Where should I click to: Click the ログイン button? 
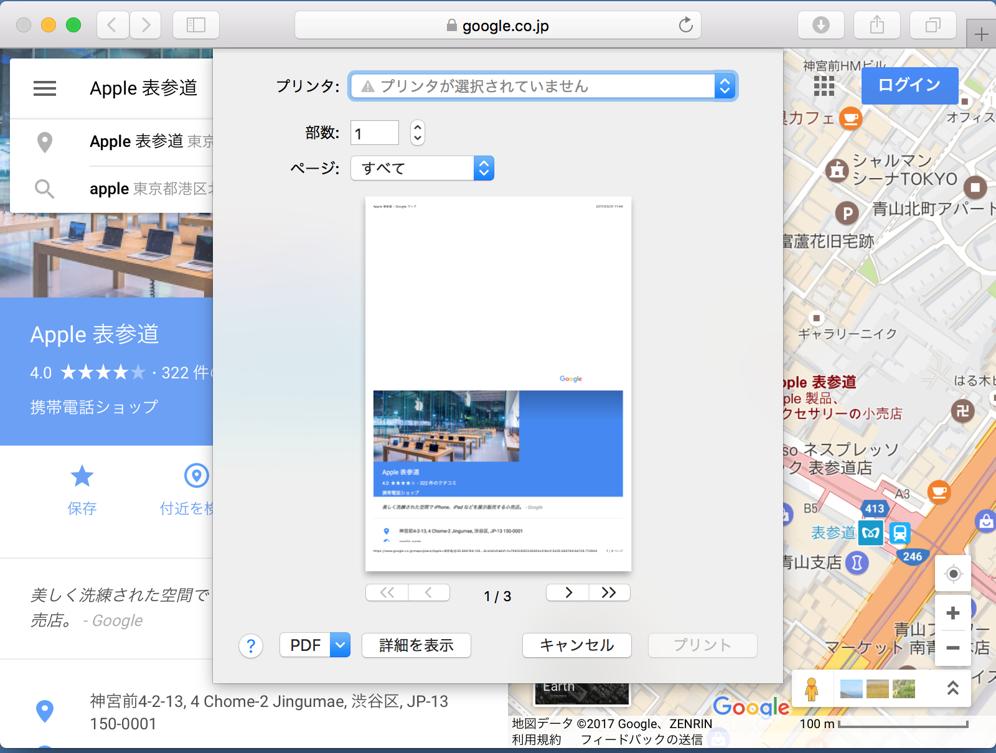(x=909, y=85)
